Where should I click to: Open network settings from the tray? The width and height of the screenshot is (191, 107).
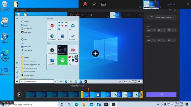169,104
